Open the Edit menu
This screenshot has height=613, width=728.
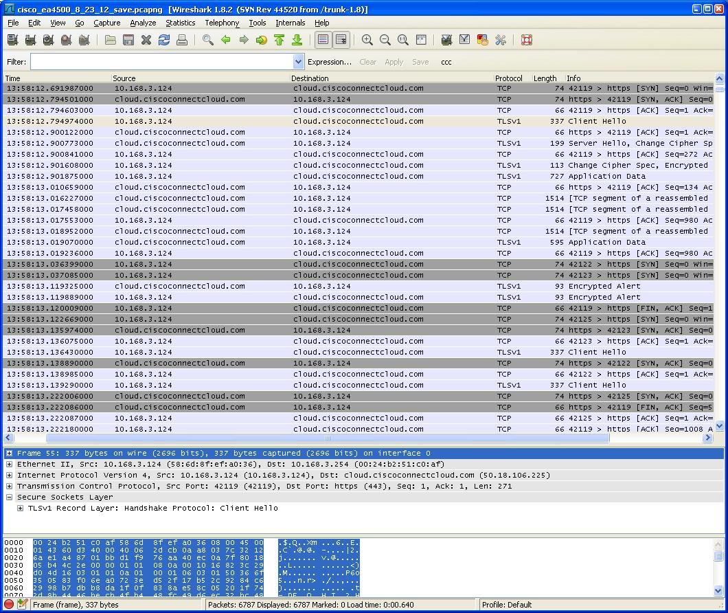point(34,23)
